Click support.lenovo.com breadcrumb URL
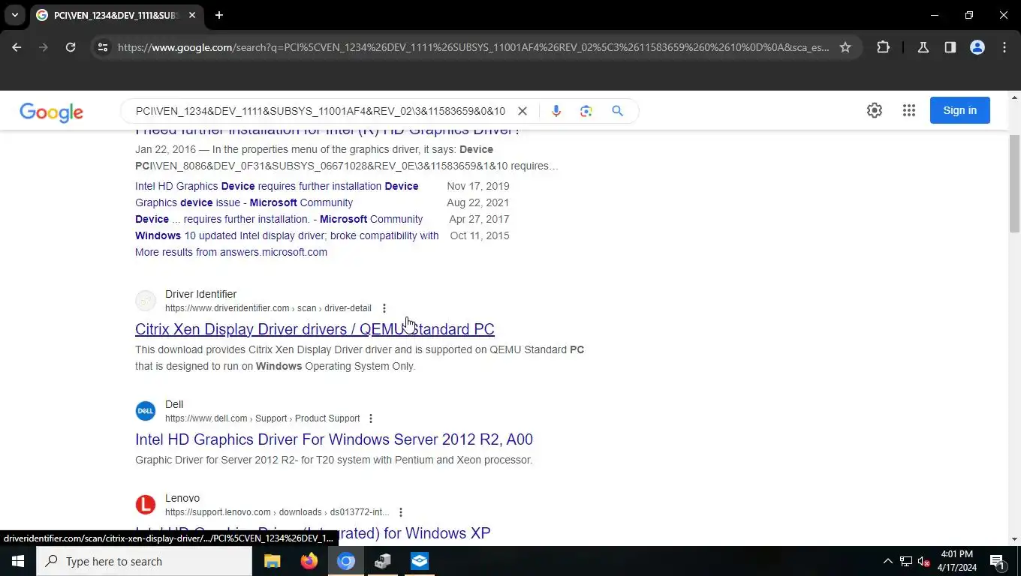Image resolution: width=1021 pixels, height=576 pixels. click(277, 512)
